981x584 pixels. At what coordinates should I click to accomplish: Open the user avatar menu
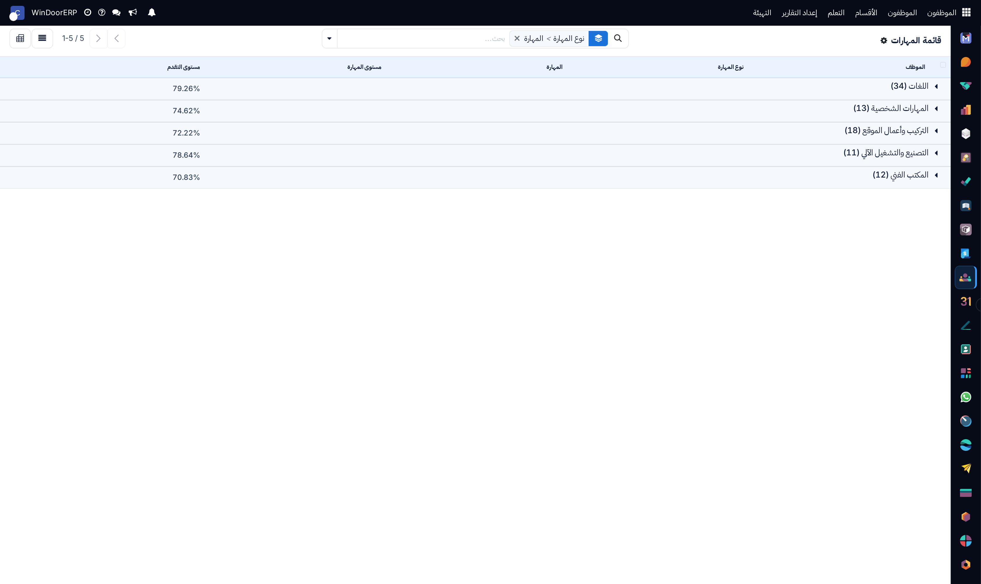point(17,13)
